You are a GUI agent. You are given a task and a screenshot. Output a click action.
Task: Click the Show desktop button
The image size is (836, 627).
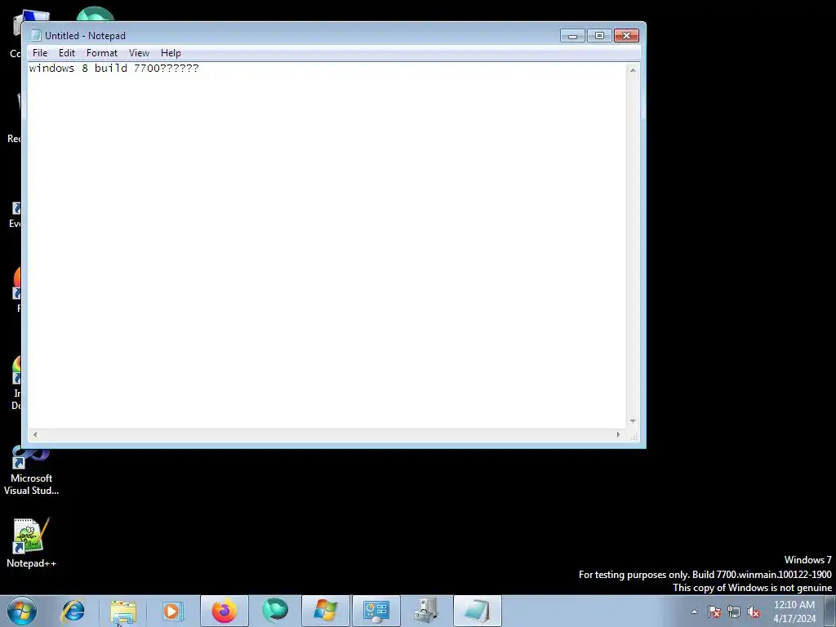click(830, 611)
